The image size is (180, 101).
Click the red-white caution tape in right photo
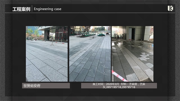[119, 76]
